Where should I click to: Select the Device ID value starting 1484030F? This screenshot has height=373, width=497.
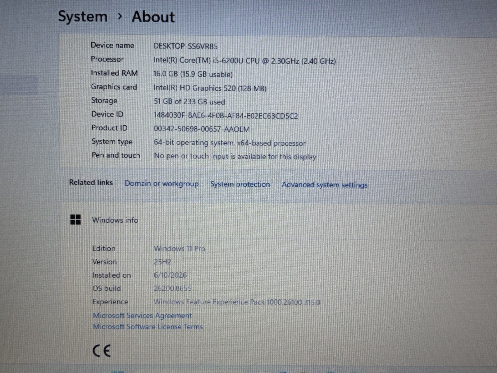tap(226, 116)
